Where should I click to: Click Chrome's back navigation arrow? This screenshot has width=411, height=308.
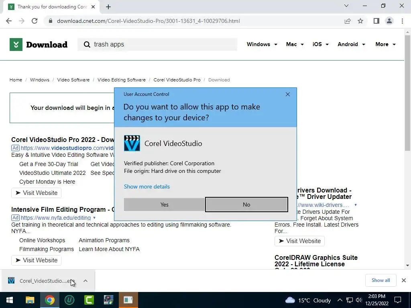9,21
